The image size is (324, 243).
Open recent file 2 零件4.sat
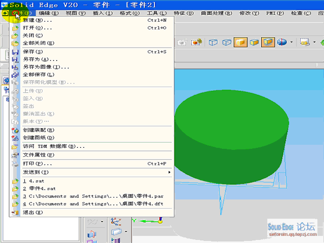[x=92, y=189]
